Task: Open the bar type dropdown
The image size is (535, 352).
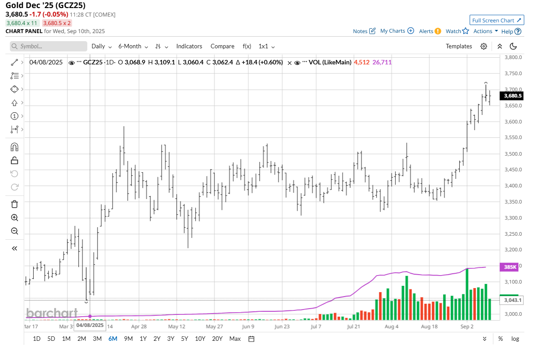Action: point(161,47)
